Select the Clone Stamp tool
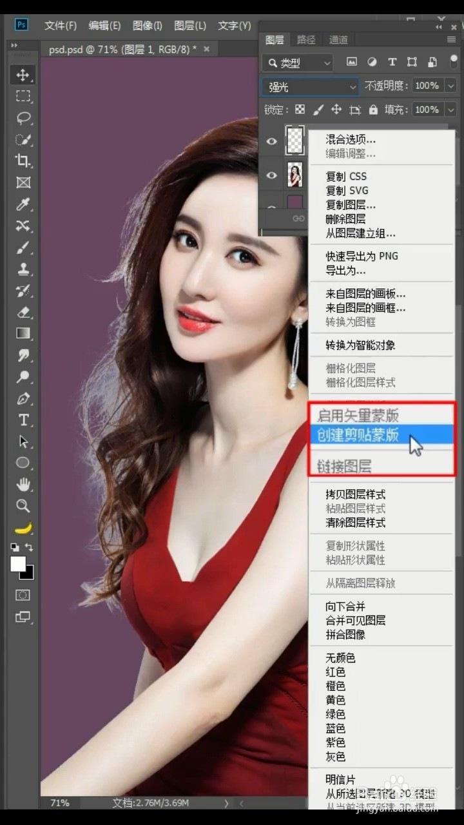 tap(23, 269)
